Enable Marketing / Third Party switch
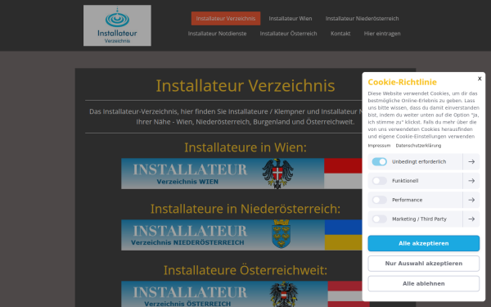 [379, 219]
